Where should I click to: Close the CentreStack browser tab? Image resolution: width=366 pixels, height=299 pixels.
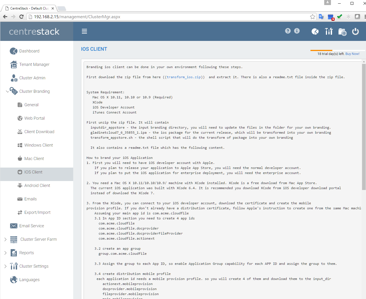53,8
